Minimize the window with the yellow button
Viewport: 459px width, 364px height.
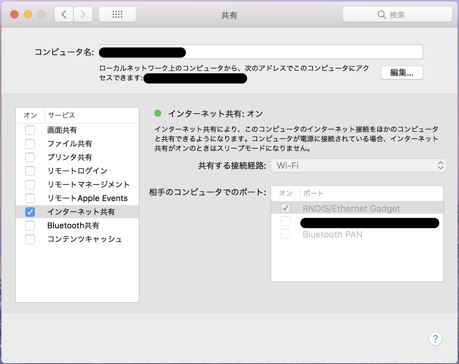28,14
